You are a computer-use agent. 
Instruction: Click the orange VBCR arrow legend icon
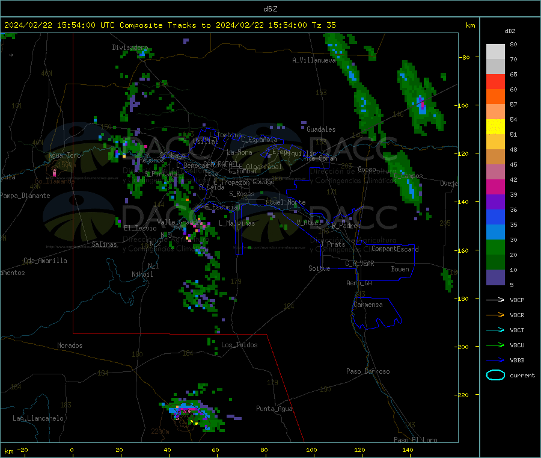tap(495, 315)
